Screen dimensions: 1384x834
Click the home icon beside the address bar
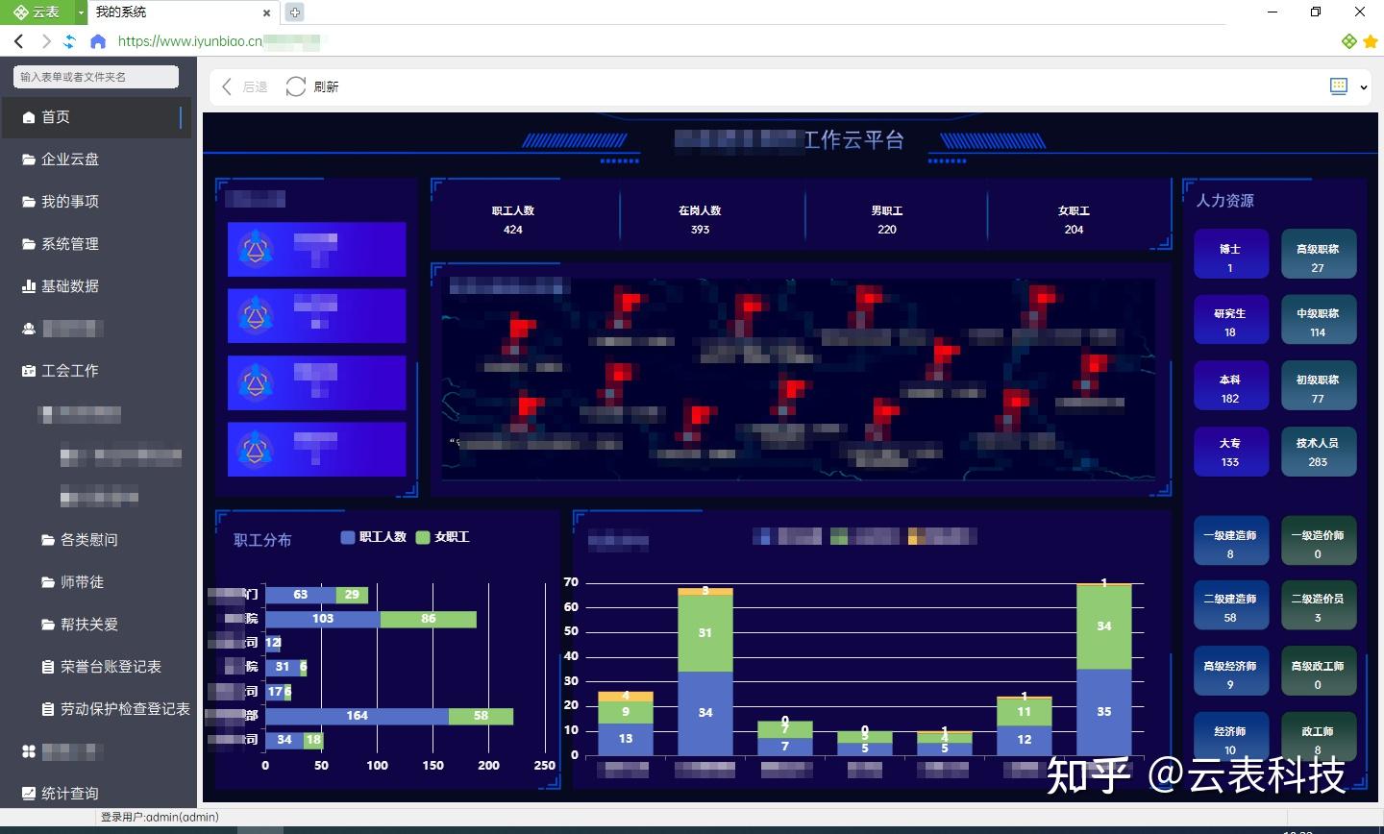(x=101, y=41)
